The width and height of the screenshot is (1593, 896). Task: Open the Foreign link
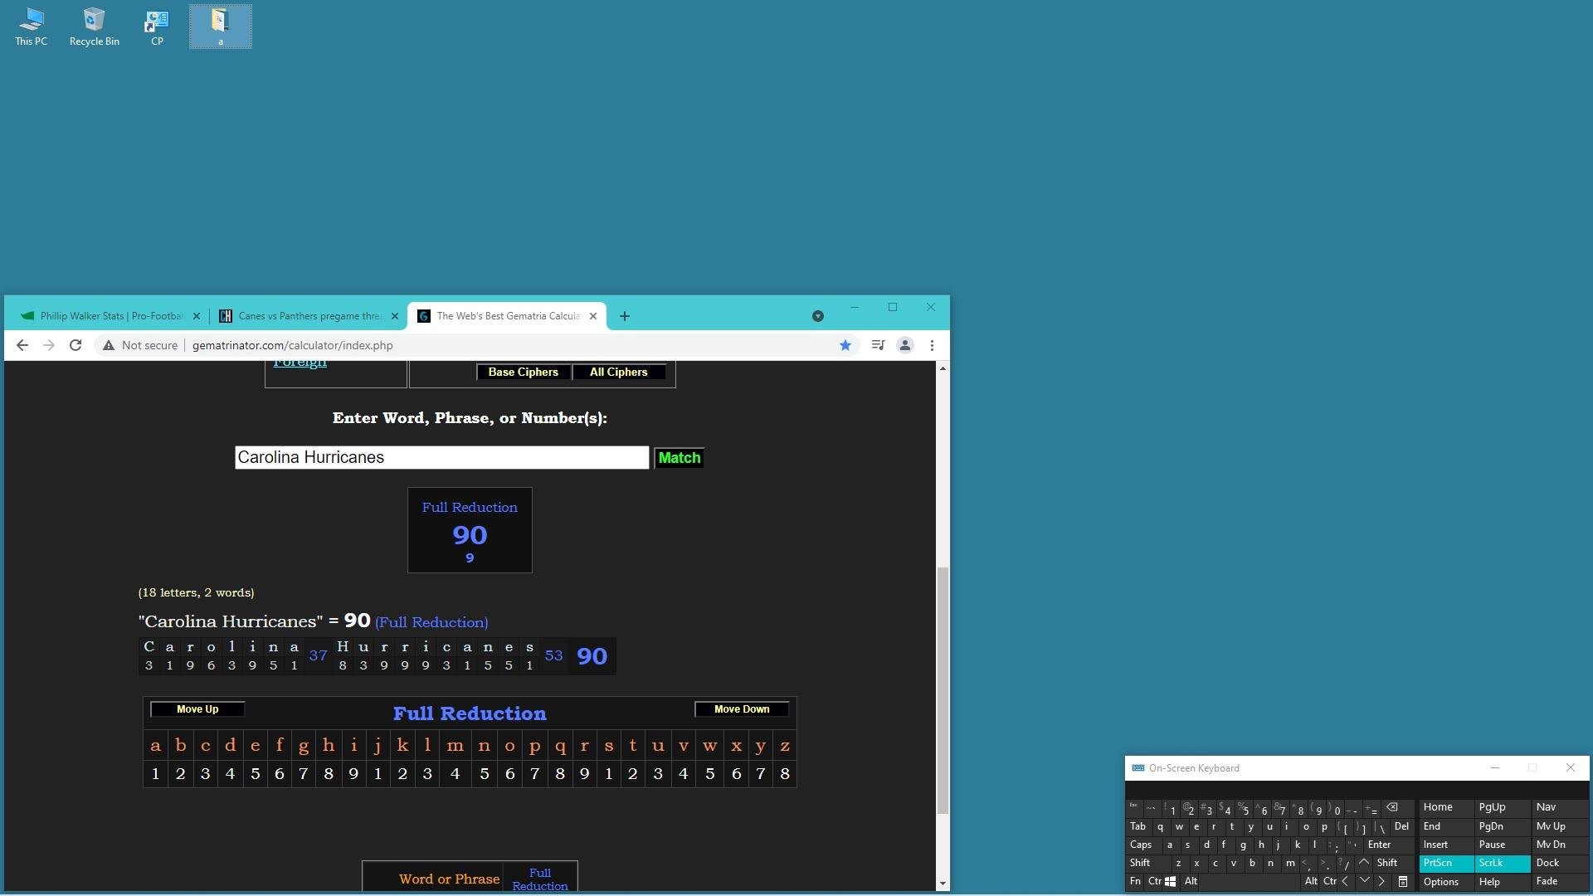pos(300,363)
